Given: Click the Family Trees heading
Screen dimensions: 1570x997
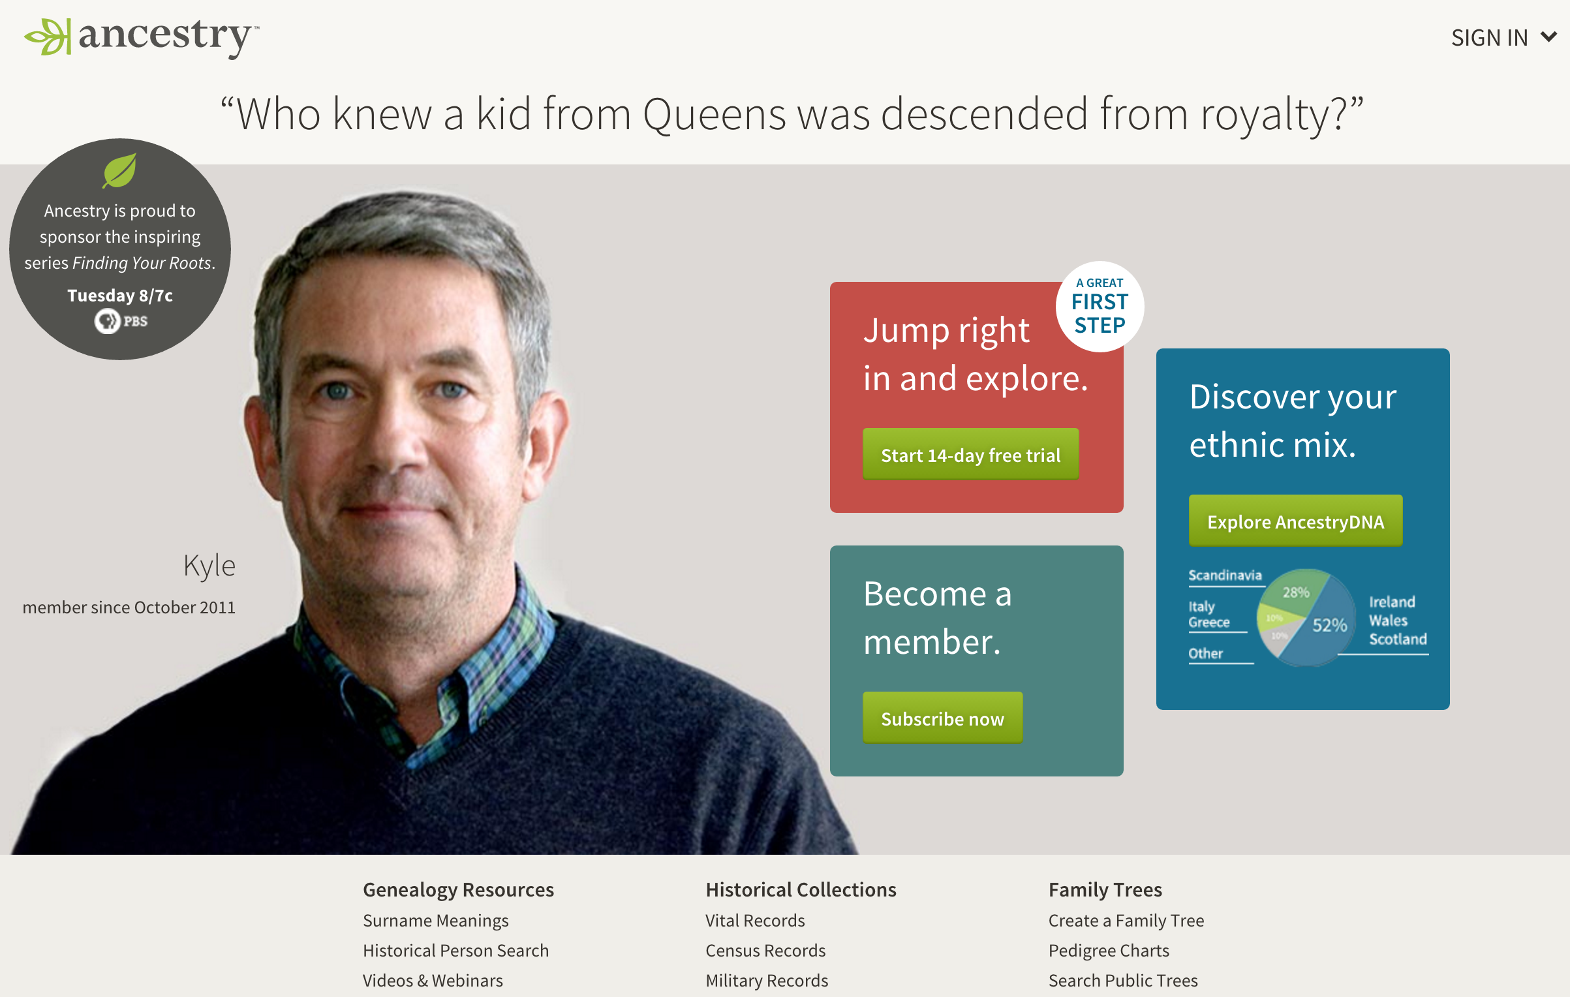Looking at the screenshot, I should (1105, 889).
